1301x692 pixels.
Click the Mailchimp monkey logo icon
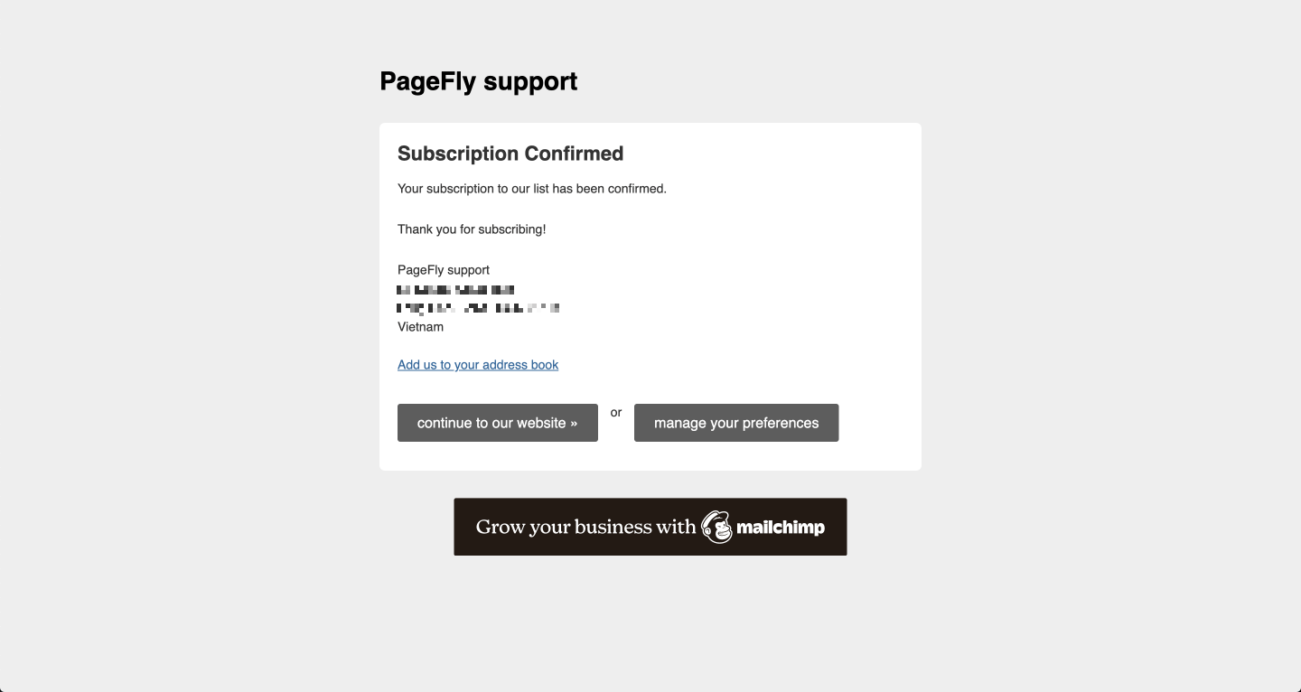click(717, 527)
